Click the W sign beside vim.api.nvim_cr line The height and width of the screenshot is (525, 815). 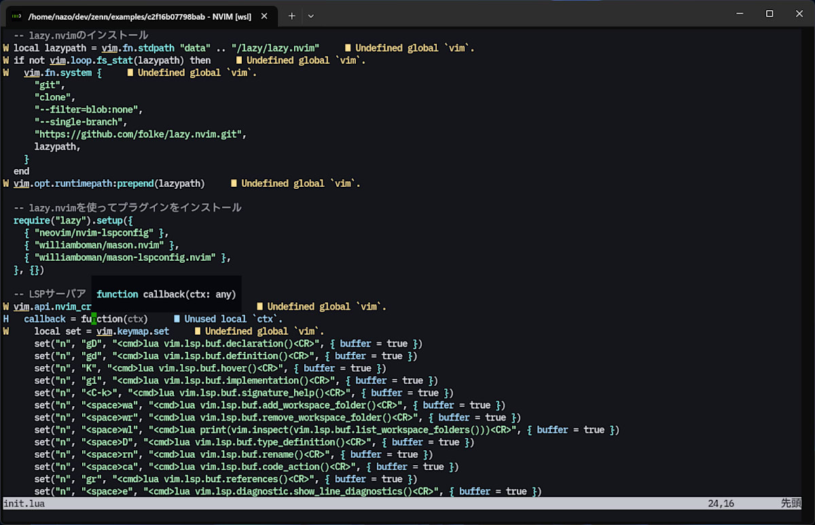click(6, 307)
